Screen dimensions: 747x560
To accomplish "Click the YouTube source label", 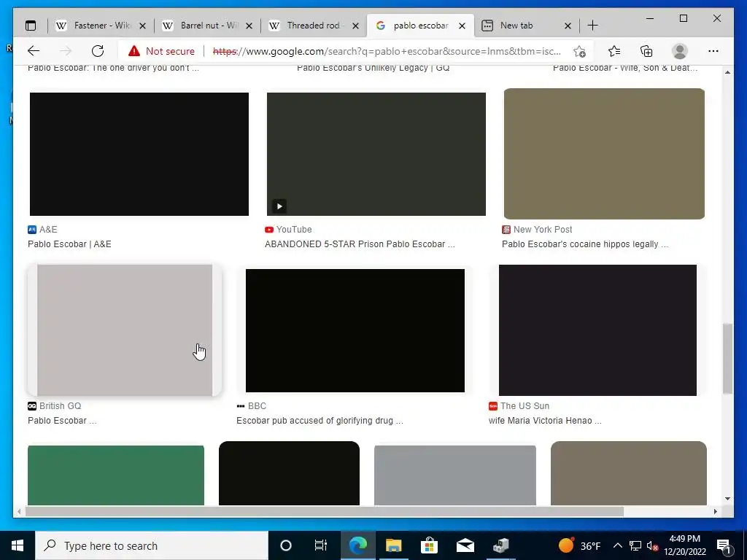I will pos(294,230).
